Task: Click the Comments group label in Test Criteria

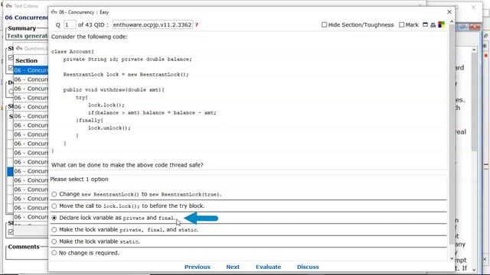Action: coord(24,247)
